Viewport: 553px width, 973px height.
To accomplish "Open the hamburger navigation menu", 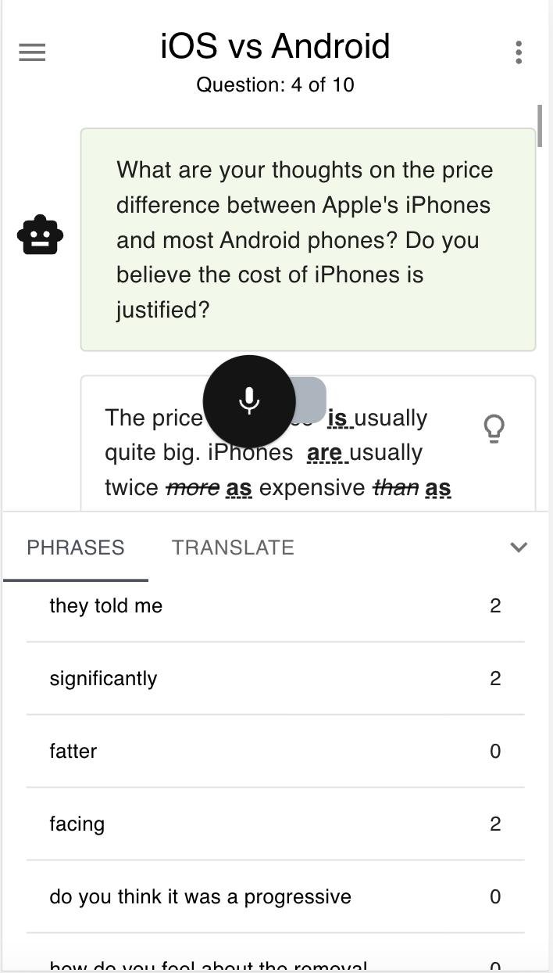I will 32,52.
